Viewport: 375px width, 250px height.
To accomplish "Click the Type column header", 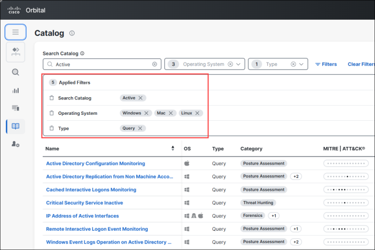I will pos(218,149).
